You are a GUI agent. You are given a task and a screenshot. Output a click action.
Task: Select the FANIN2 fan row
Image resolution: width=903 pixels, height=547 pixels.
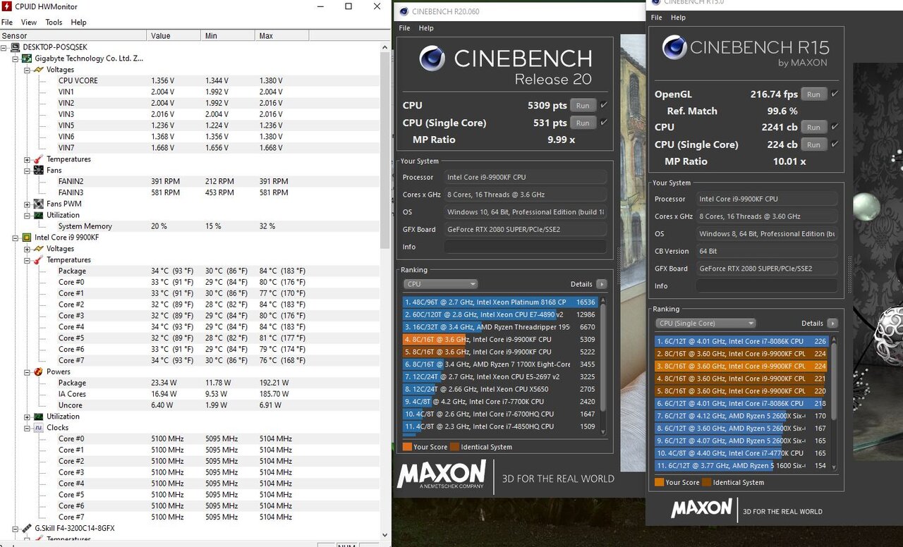(x=190, y=181)
